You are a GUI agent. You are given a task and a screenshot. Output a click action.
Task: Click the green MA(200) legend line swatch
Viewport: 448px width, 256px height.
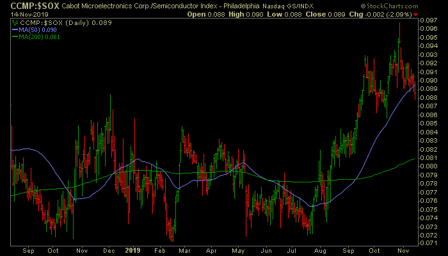click(15, 36)
